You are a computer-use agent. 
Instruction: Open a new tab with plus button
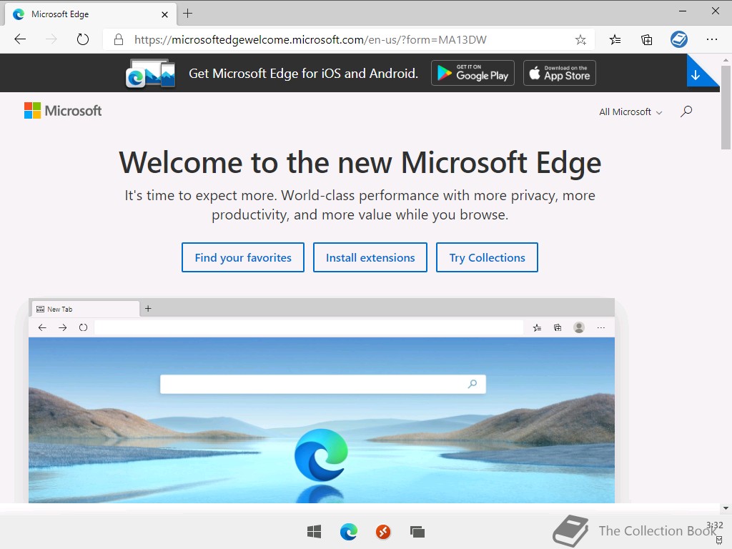pyautogui.click(x=188, y=14)
